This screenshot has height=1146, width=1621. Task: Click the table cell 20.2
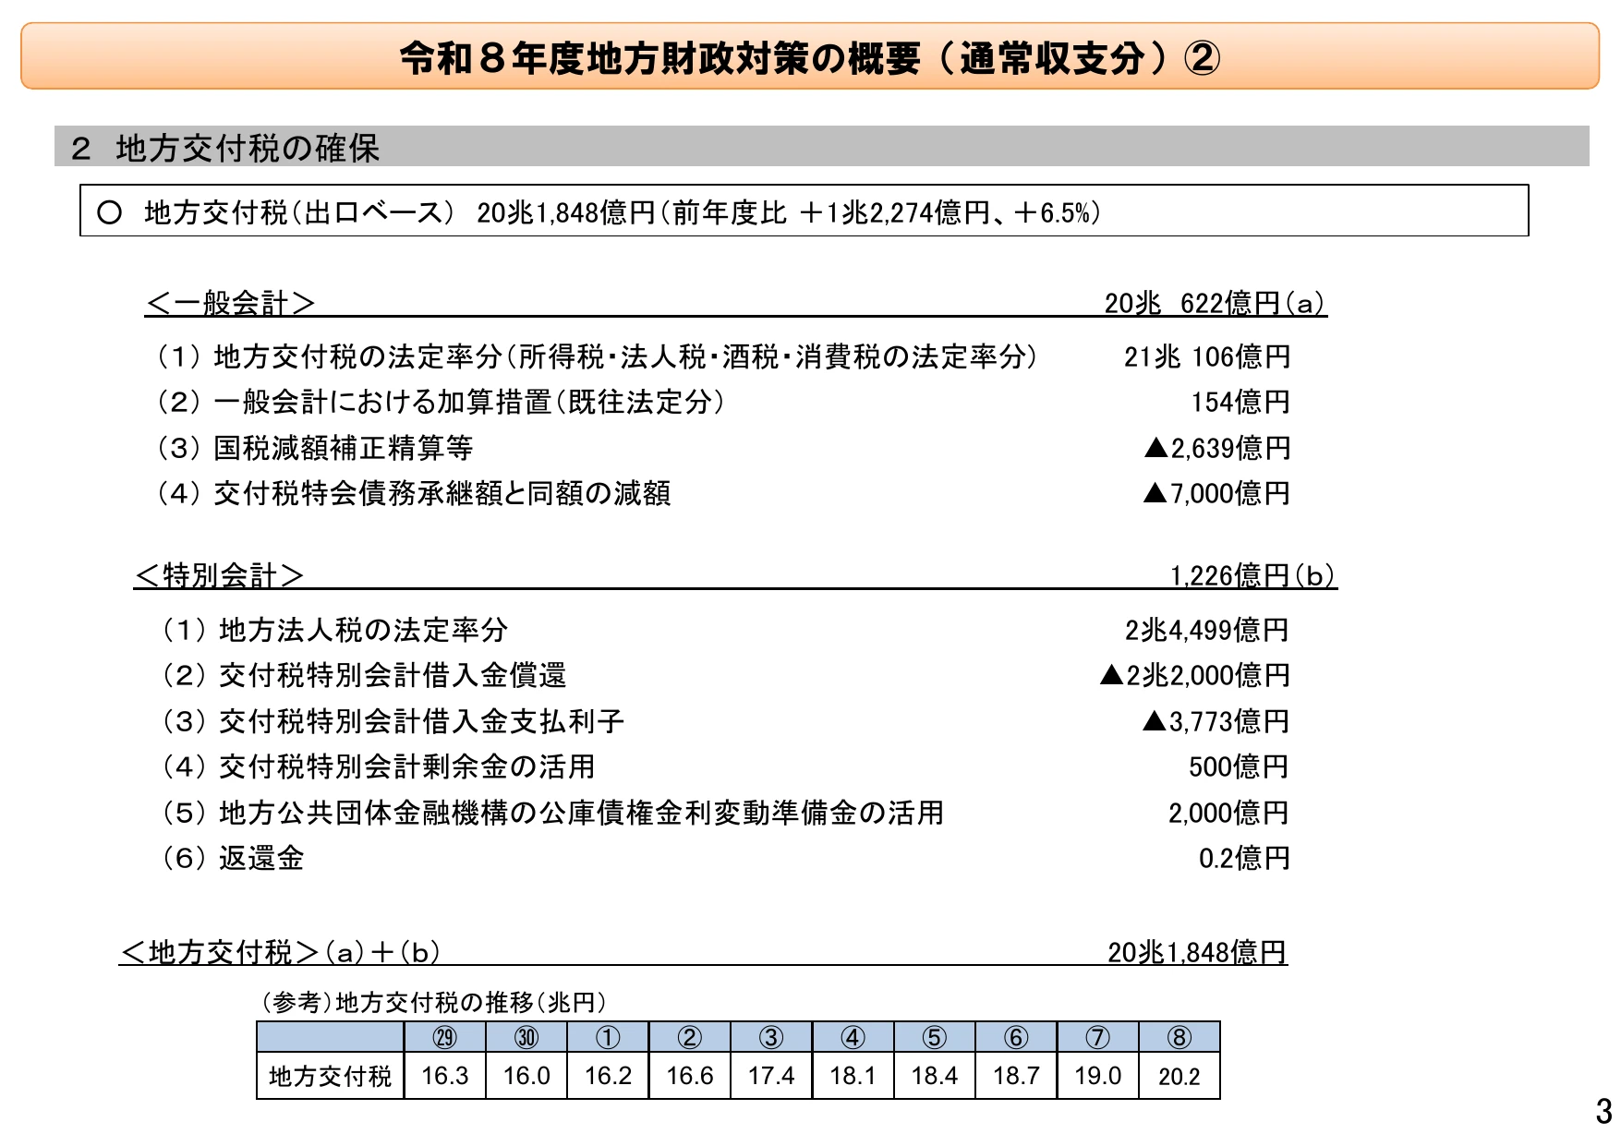click(x=1179, y=1076)
